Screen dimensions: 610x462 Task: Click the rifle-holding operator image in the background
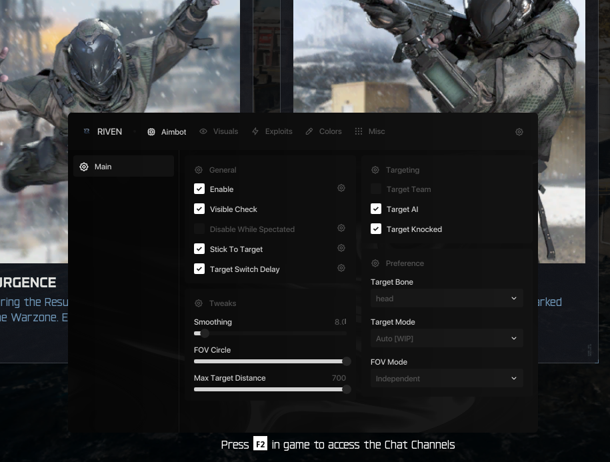439,57
